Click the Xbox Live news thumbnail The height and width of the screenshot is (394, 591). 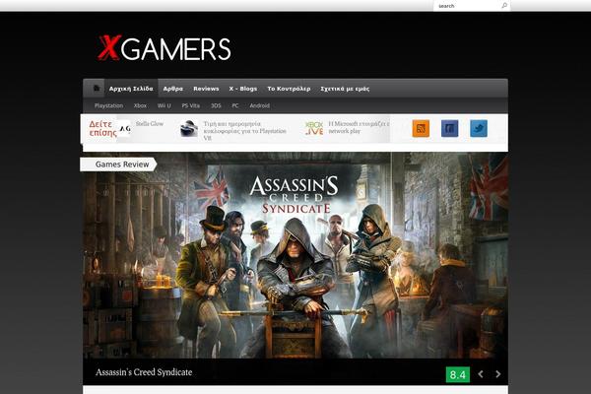[314, 128]
